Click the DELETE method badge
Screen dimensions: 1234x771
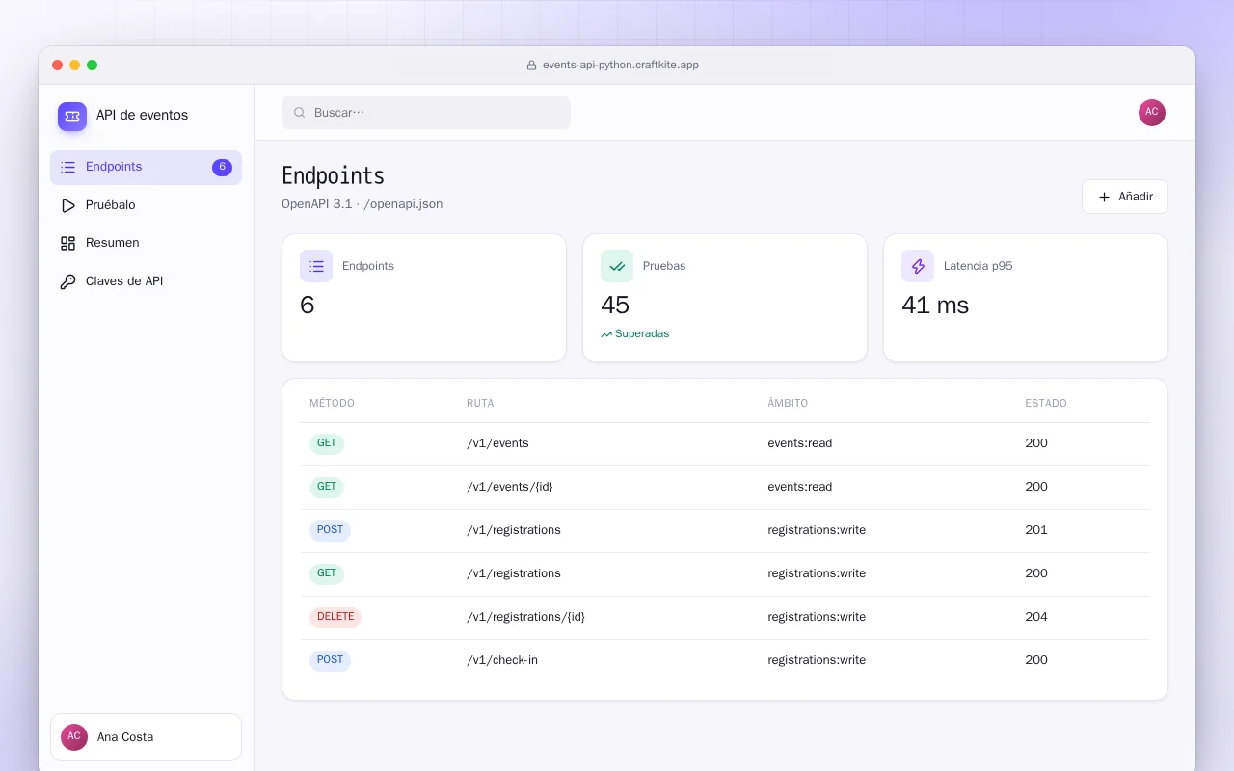click(x=335, y=617)
